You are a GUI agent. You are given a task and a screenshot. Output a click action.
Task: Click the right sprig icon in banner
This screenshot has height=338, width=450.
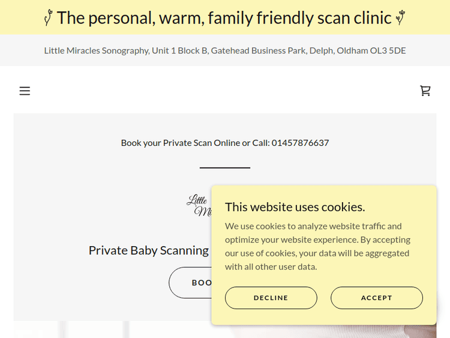400,18
